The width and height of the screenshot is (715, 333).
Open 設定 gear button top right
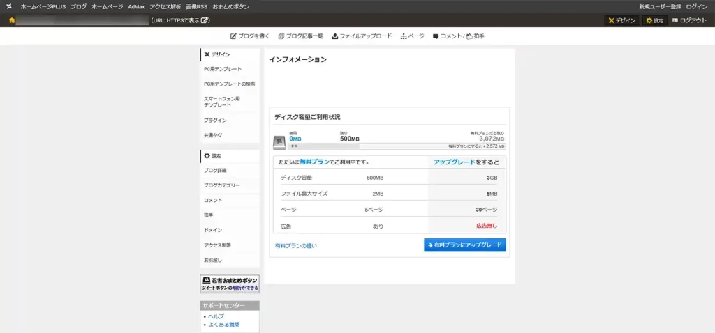[655, 20]
